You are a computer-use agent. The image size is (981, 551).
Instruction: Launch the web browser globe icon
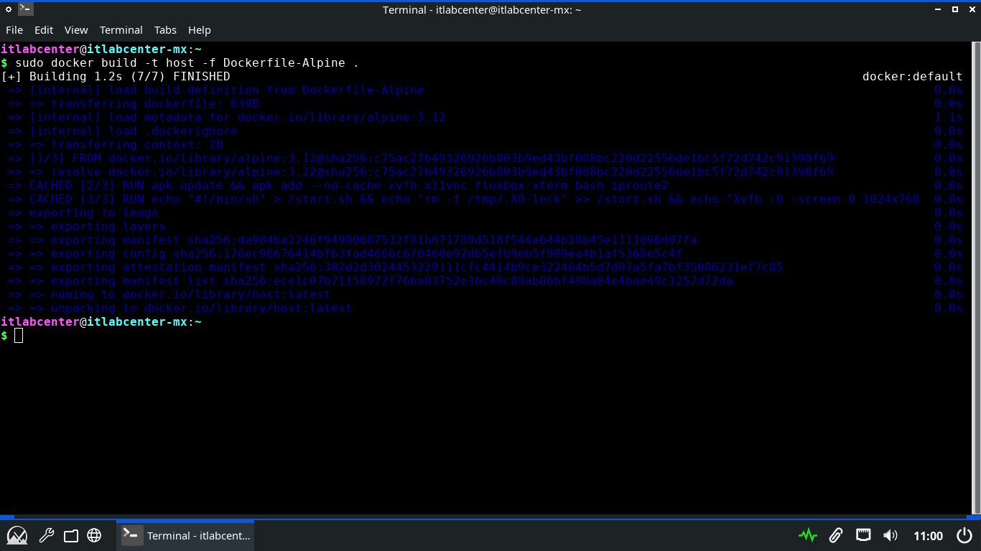tap(94, 535)
